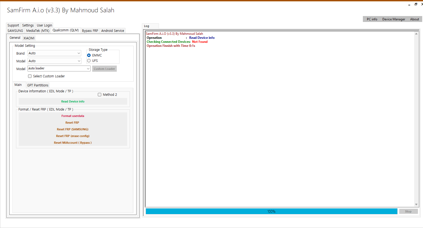
Task: Enable Method 2 checkbox
Action: (107, 95)
